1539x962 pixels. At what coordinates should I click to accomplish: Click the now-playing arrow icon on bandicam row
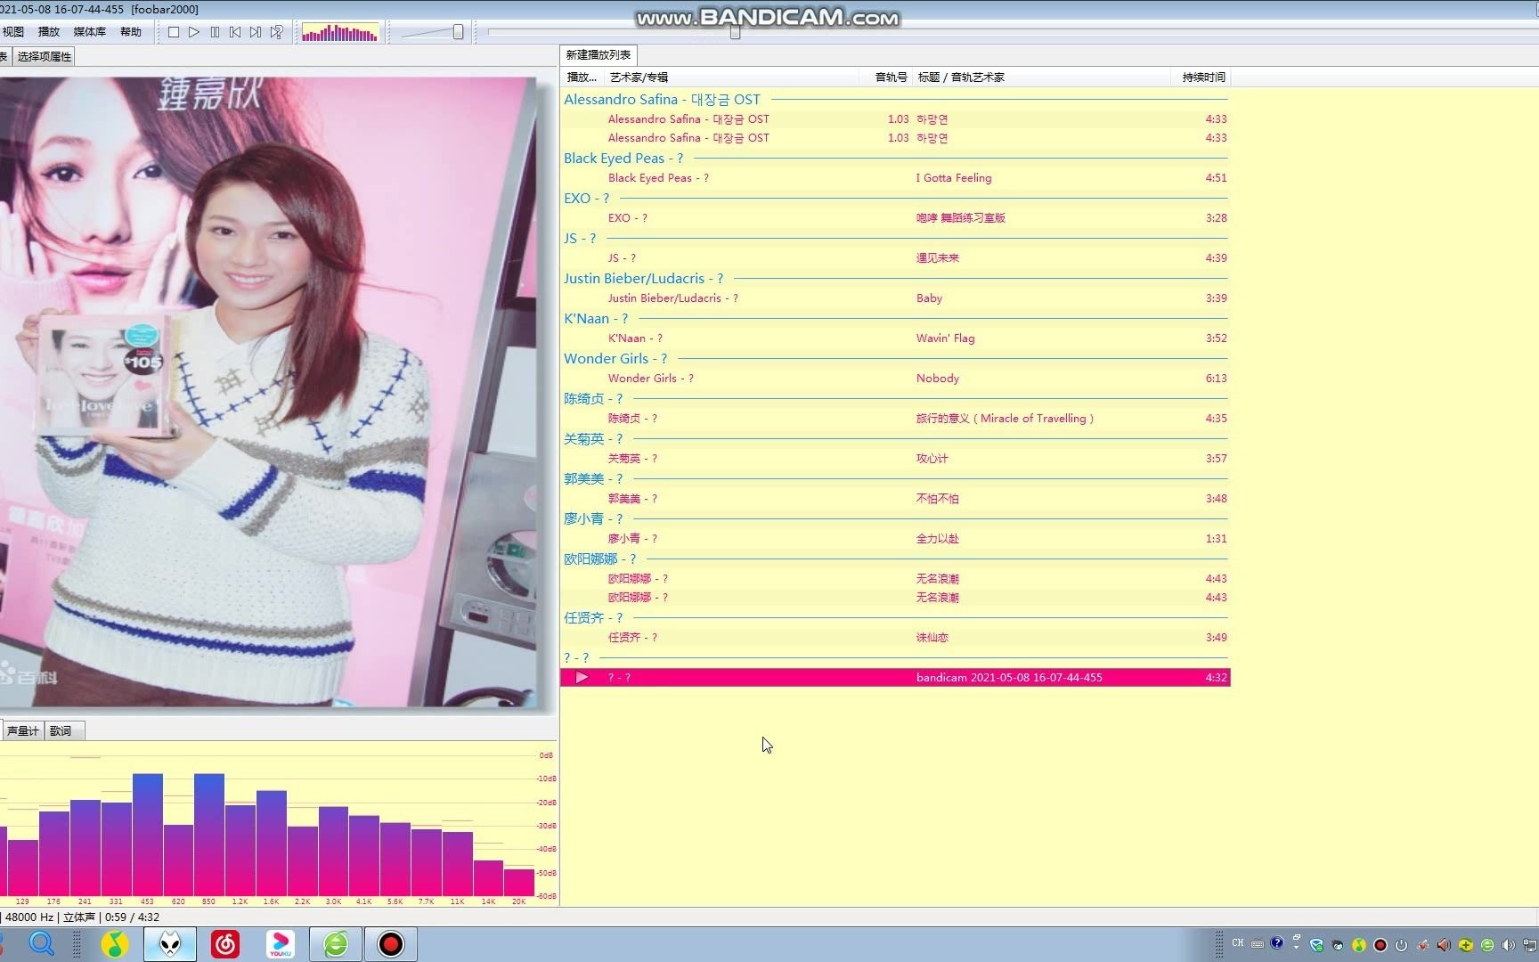click(582, 678)
